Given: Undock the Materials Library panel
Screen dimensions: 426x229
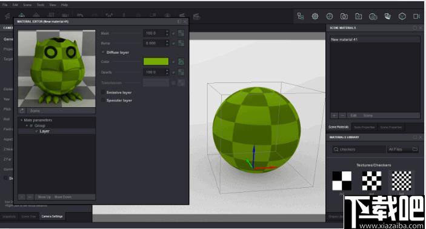Looking at the screenshot, I should [x=415, y=137].
